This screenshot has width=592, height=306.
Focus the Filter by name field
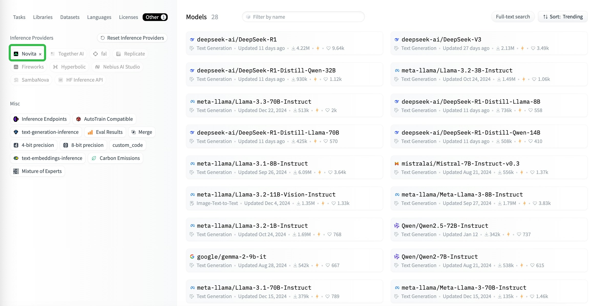tap(303, 17)
